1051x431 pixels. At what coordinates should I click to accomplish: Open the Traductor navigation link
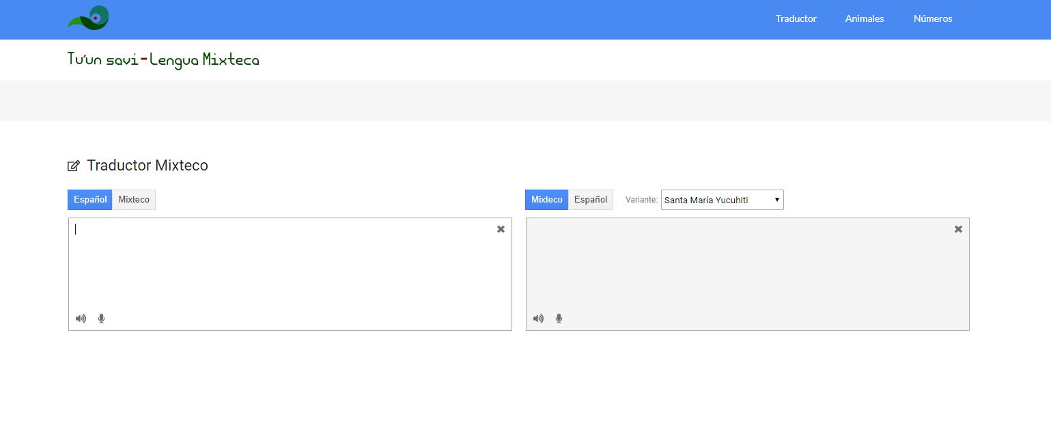(796, 19)
